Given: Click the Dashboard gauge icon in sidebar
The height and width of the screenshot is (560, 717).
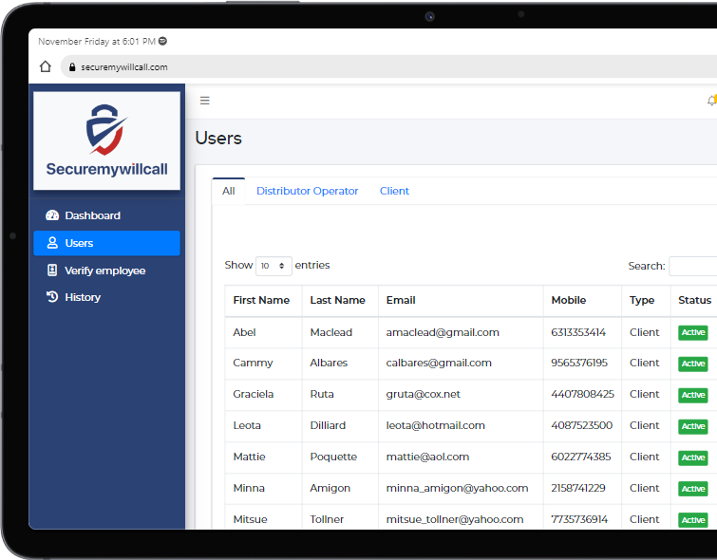Looking at the screenshot, I should pos(52,215).
